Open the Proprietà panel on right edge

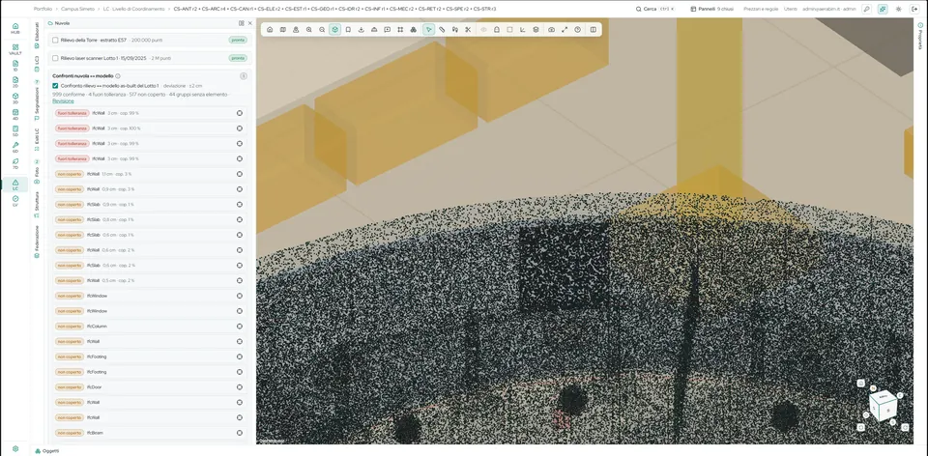(x=920, y=35)
